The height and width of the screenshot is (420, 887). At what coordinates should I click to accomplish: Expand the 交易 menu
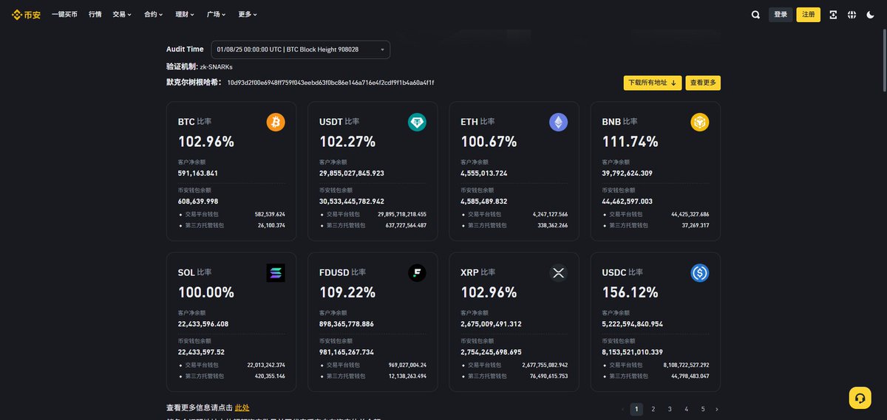(x=122, y=14)
